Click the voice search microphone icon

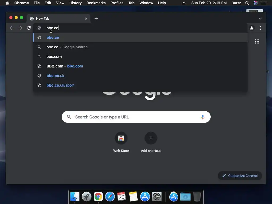click(203, 117)
